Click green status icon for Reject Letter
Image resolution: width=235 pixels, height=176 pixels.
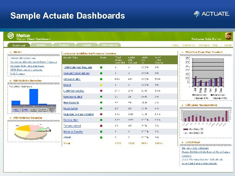tap(101, 108)
